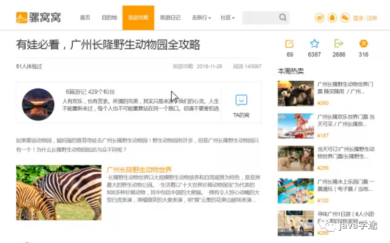This screenshot has width=390, height=243.
Task: Open the 广州长隆欢乐世界门票 product link
Action: [x=346, y=120]
